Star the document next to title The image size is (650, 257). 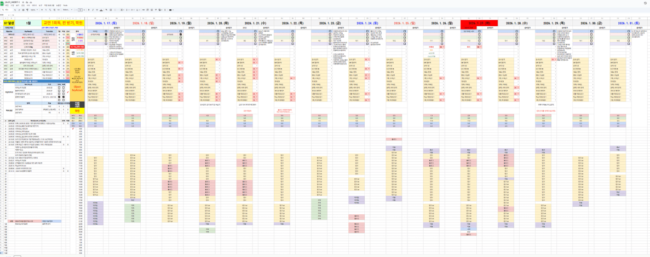coord(23,3)
